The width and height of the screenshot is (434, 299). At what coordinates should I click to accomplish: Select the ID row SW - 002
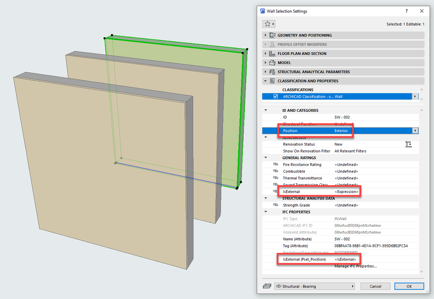pos(340,117)
